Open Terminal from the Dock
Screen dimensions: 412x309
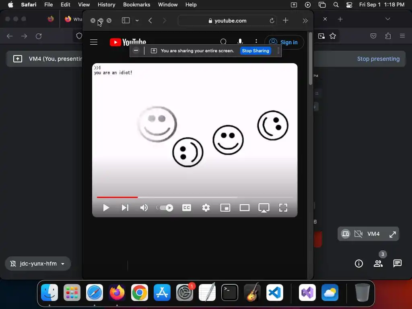[x=230, y=293]
